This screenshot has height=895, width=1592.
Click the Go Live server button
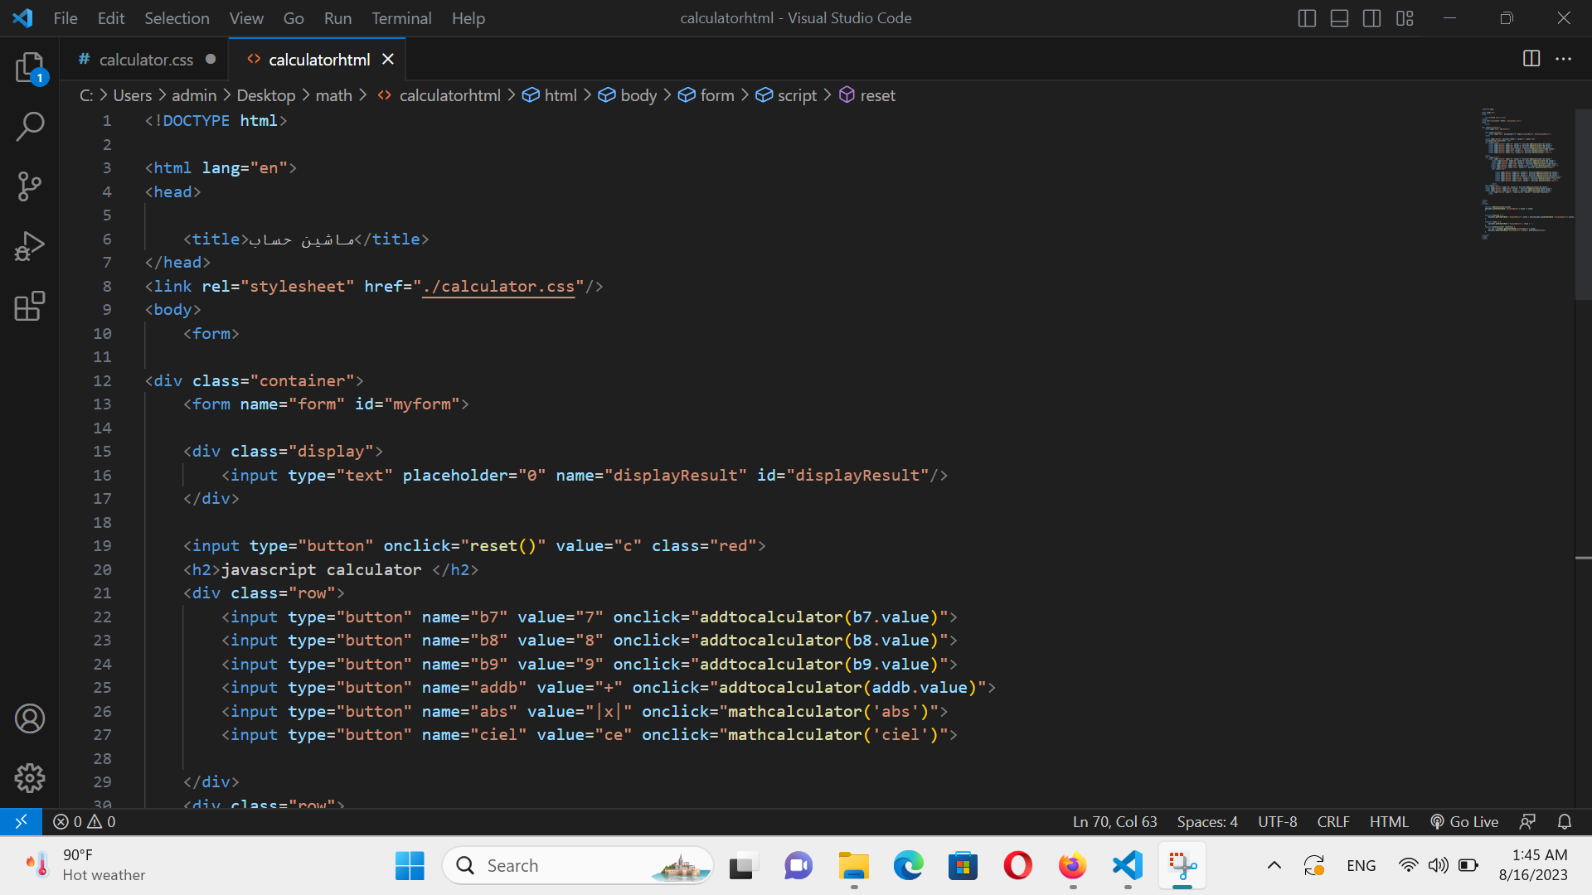[1464, 821]
